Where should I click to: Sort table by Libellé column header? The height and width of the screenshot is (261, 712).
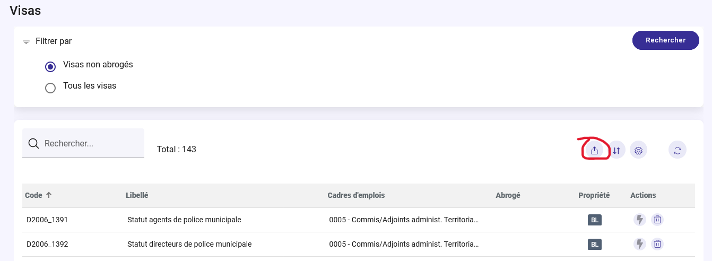137,195
